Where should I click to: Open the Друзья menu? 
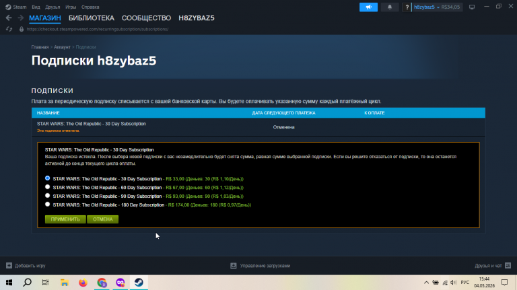click(x=53, y=7)
